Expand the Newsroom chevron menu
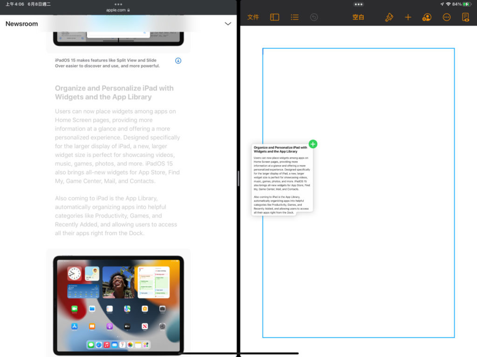The image size is (477, 357). (x=228, y=24)
